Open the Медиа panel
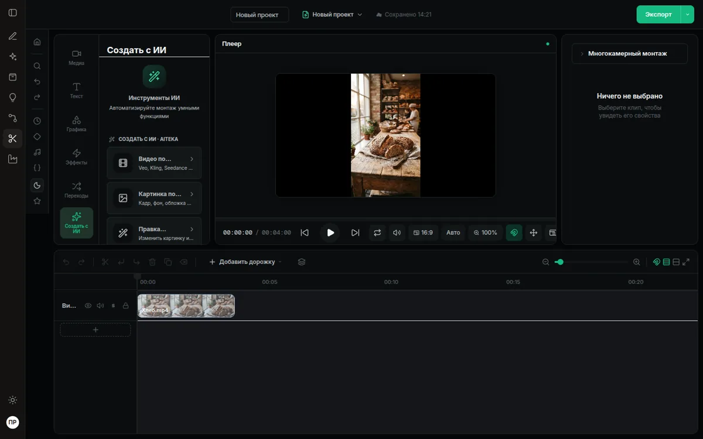This screenshot has height=439, width=703. [76, 57]
